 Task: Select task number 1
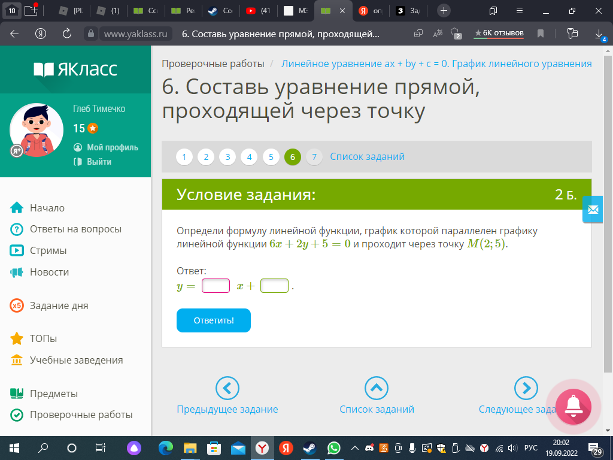point(184,158)
